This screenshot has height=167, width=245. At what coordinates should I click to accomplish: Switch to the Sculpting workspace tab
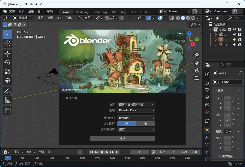pyautogui.click(x=100, y=12)
